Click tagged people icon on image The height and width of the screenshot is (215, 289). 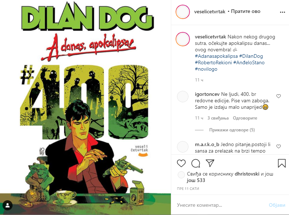(x=8, y=205)
